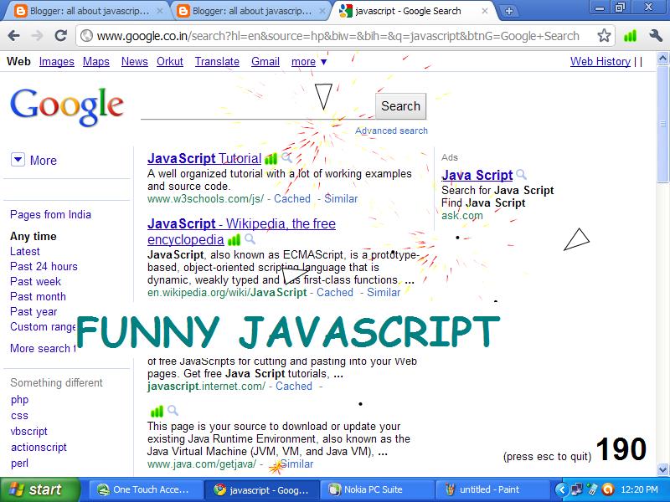The height and width of the screenshot is (502, 670).
Task: Click the bookmark star in the address bar
Action: point(603,36)
